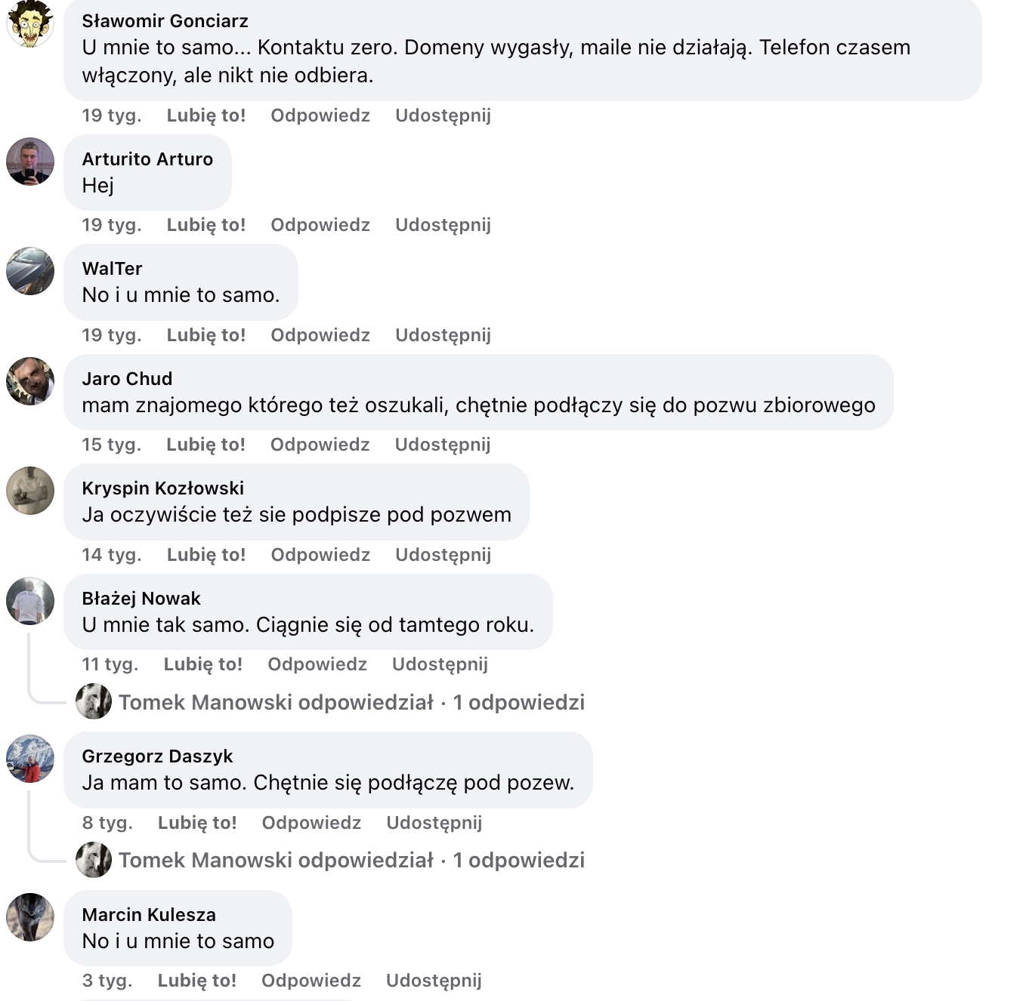Viewport: 1026px width, 1001px height.
Task: Like Jaro Chud's comment with Lubię to!
Action: tap(206, 445)
